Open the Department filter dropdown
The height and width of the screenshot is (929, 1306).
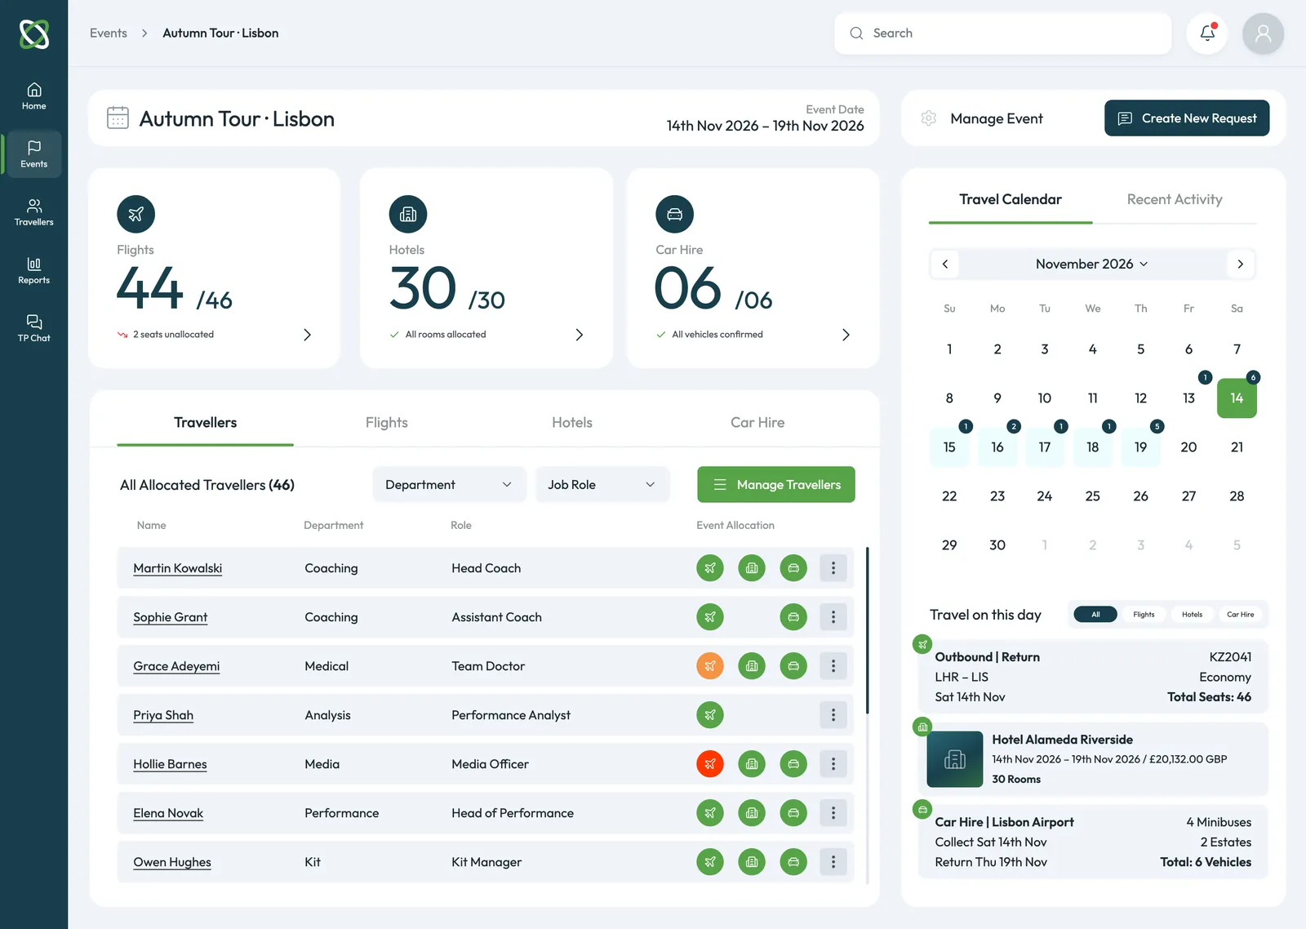pos(448,485)
